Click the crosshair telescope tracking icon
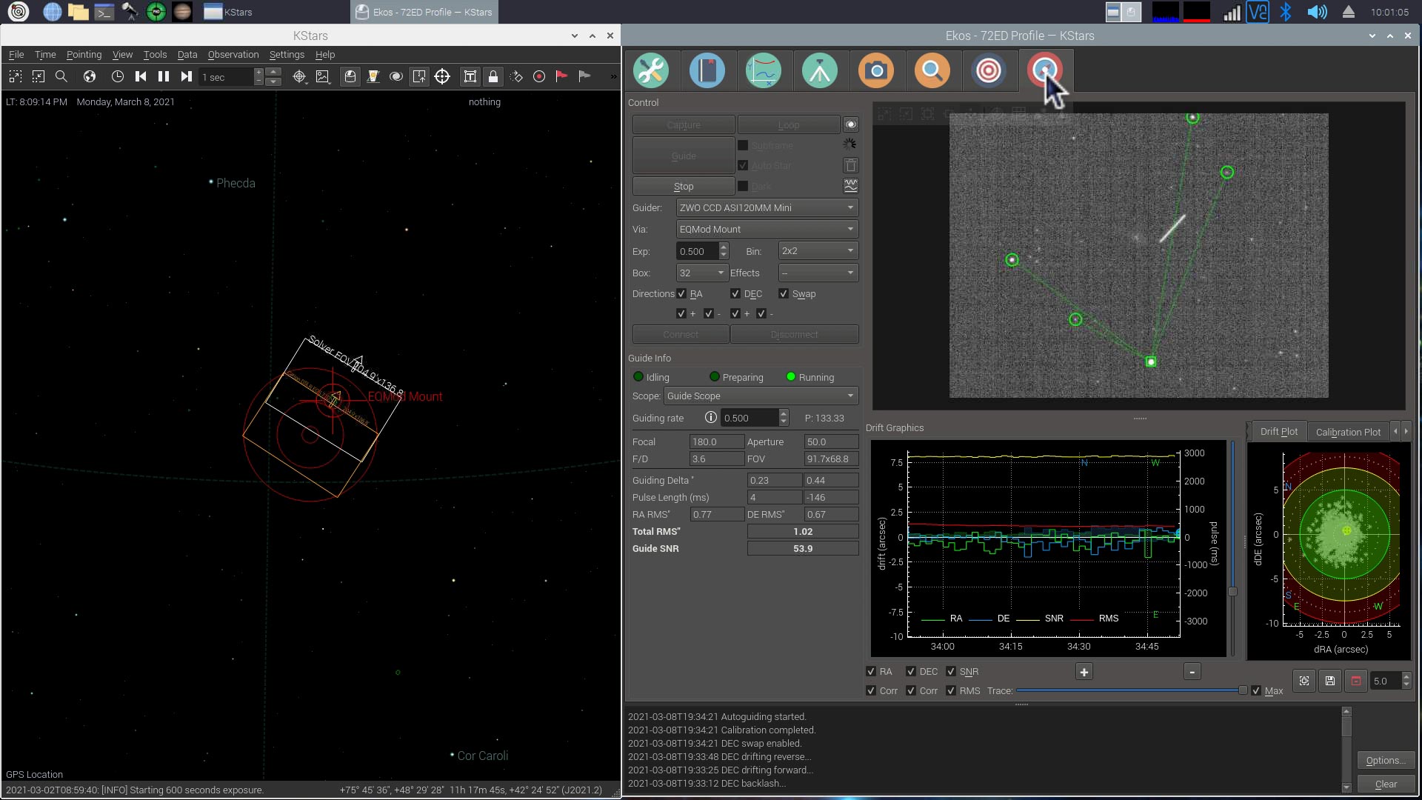This screenshot has width=1422, height=800. (x=442, y=76)
